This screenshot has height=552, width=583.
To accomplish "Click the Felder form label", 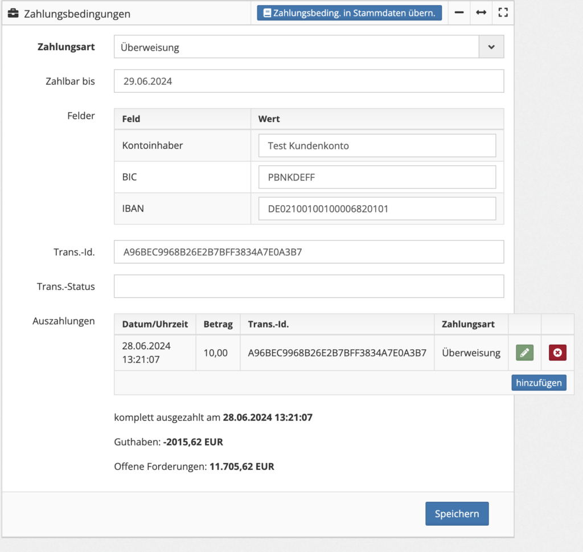I will (81, 116).
